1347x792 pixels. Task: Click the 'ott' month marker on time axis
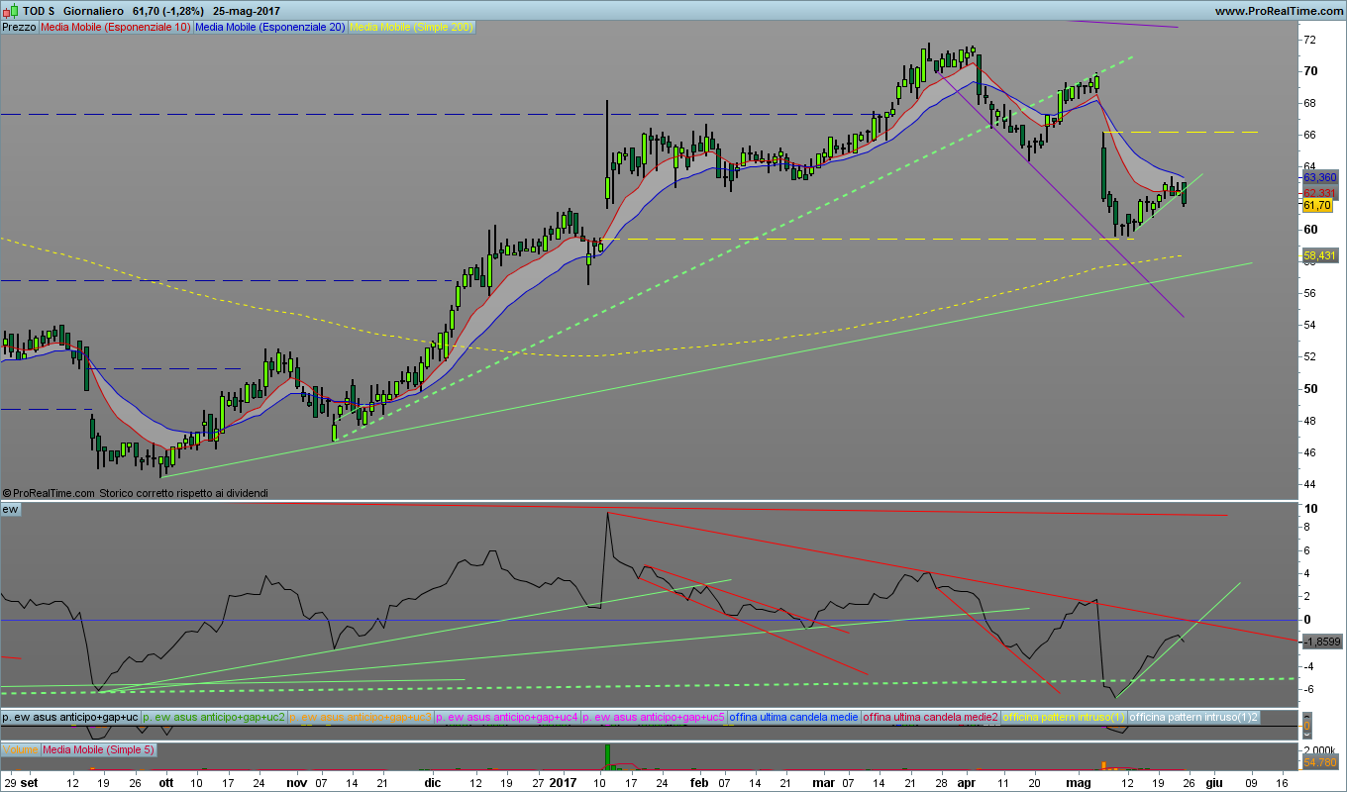pyautogui.click(x=165, y=782)
